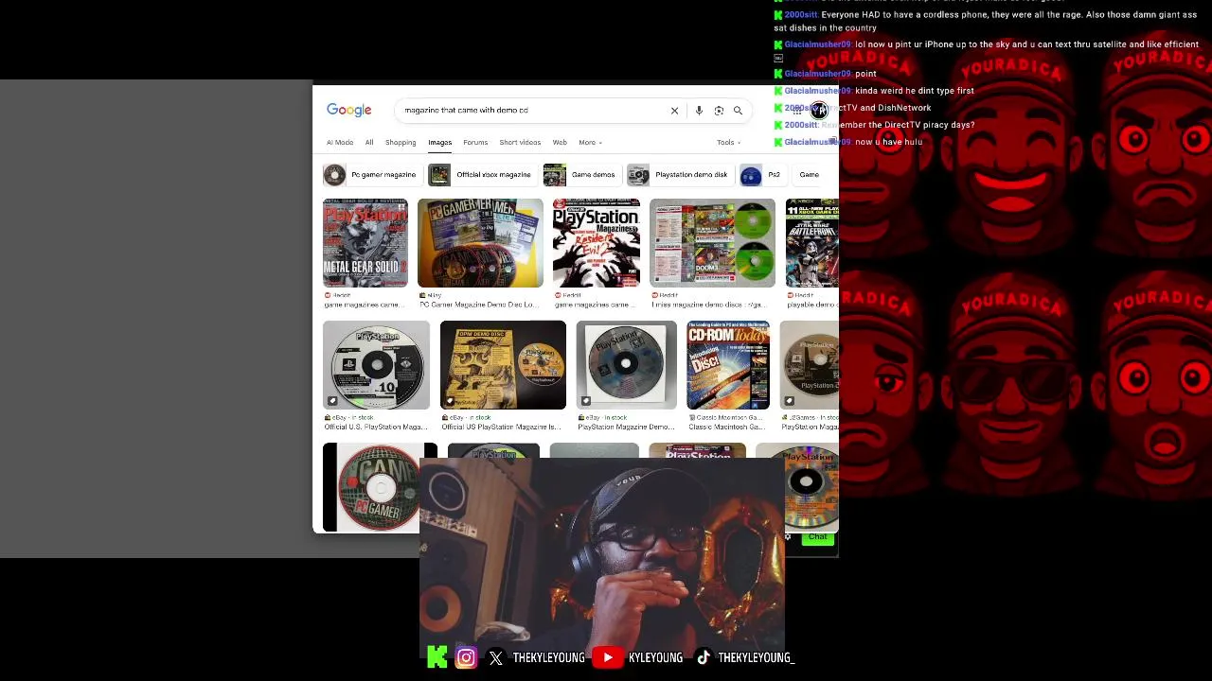
Task: Open the Resident Evil 2 PlayStation Magazine image
Action: 597,242
